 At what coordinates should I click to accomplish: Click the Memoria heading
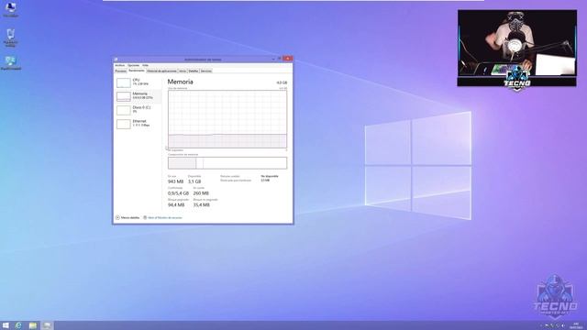coord(180,82)
